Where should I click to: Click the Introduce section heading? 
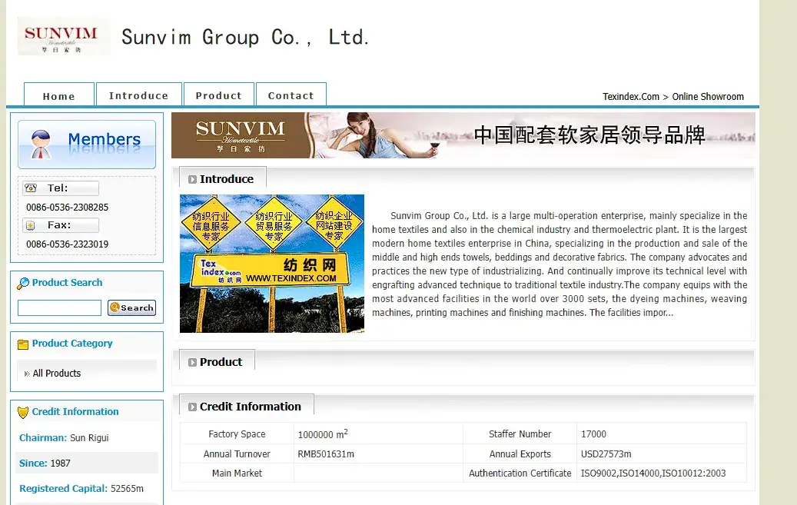click(226, 179)
